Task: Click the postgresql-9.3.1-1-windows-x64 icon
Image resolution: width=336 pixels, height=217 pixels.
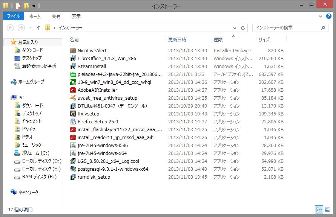Action: [73, 169]
